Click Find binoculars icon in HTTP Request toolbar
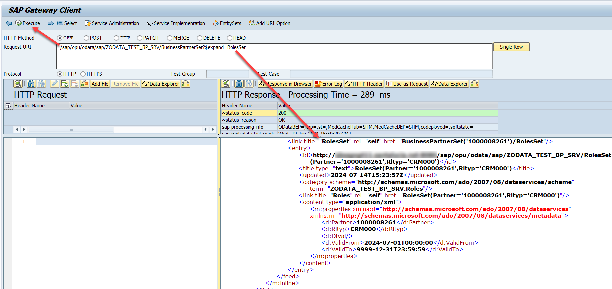Screen dimensions: 612x289 [31, 84]
